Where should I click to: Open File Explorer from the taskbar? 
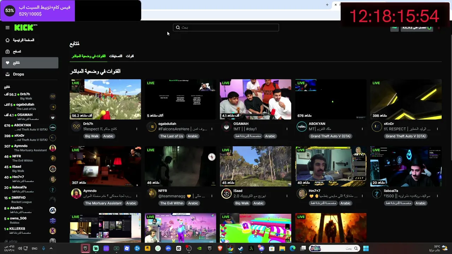pos(282,248)
